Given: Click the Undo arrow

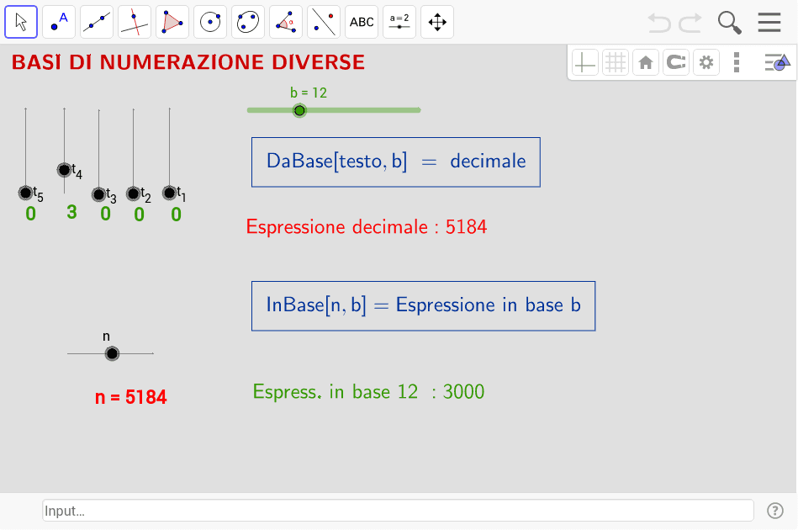Looking at the screenshot, I should 659,23.
